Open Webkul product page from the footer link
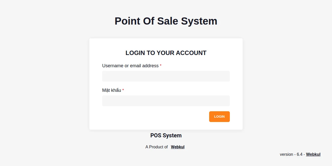 pos(177,147)
